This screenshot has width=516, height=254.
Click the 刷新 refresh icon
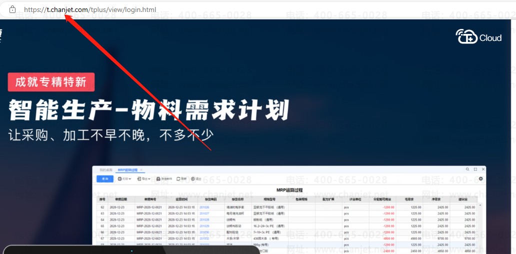coord(178,179)
